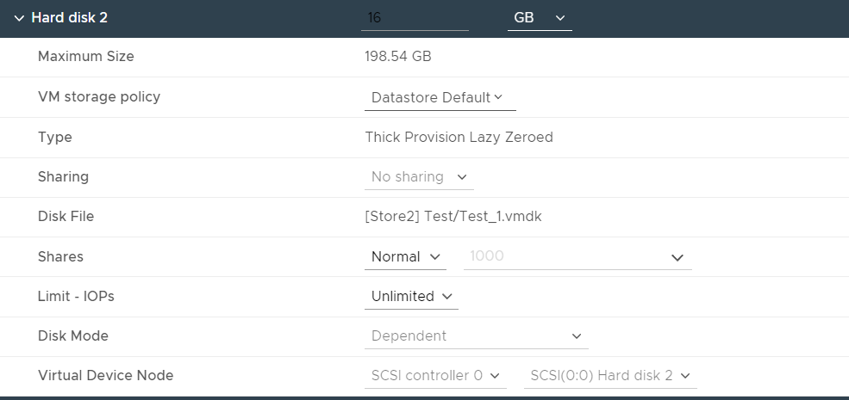Collapse the Hard disk 2 section
Screen dimensions: 849x400
(x=18, y=18)
